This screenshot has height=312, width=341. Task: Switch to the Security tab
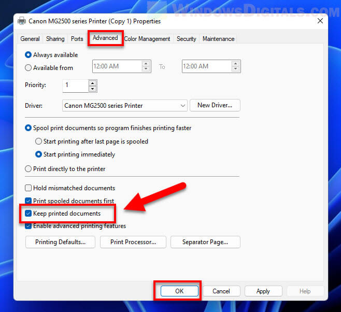(x=187, y=39)
